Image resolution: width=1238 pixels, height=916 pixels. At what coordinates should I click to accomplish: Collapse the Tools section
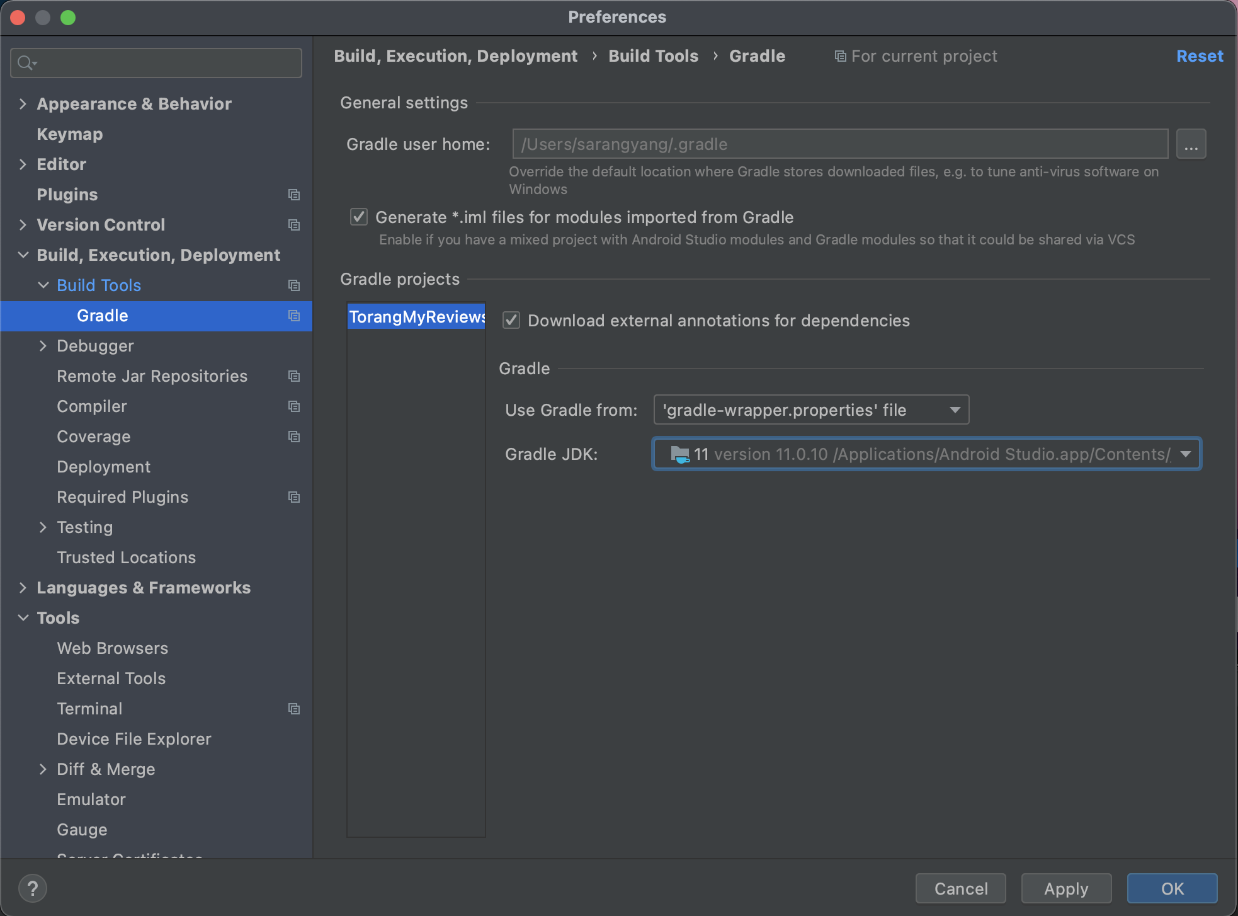pos(23,618)
